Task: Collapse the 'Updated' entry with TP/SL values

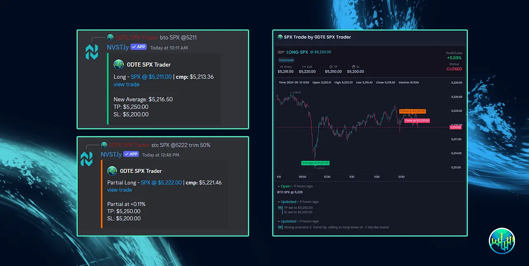Action: point(279,202)
